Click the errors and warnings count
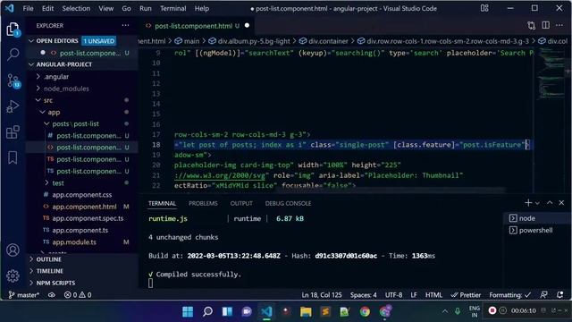 coord(78,295)
